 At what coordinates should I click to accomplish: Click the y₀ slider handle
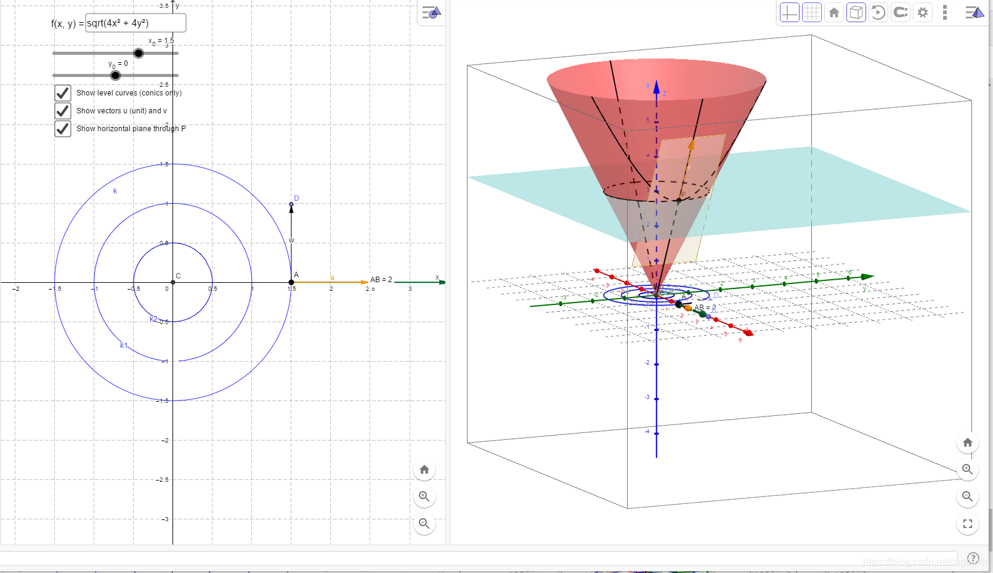(115, 76)
